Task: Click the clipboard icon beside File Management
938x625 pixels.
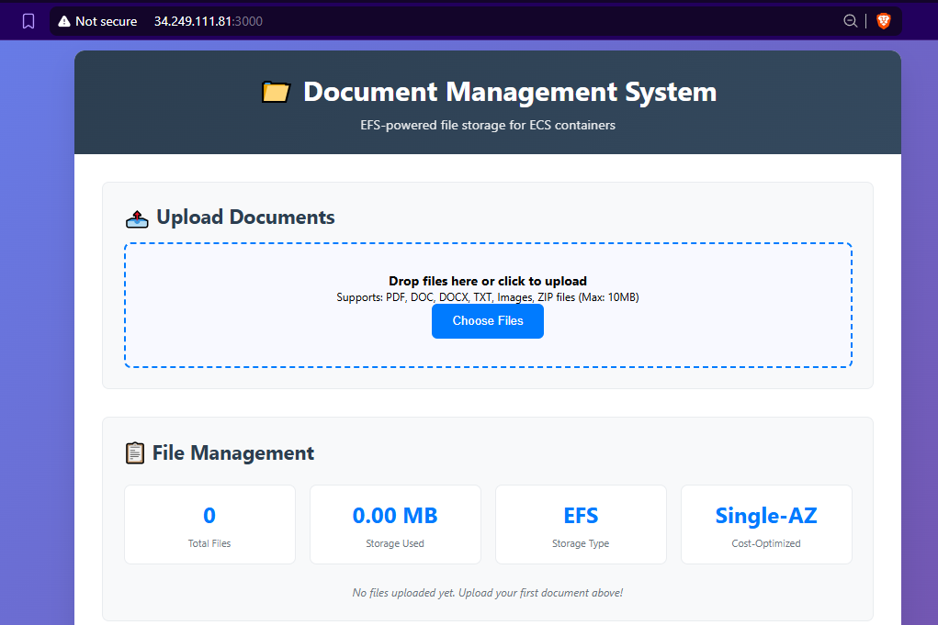Action: [x=135, y=452]
